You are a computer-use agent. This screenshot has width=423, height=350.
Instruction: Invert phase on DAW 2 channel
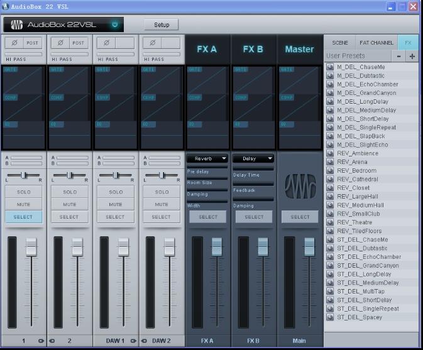point(153,43)
